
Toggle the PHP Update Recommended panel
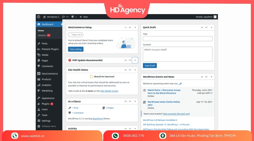tap(135, 60)
